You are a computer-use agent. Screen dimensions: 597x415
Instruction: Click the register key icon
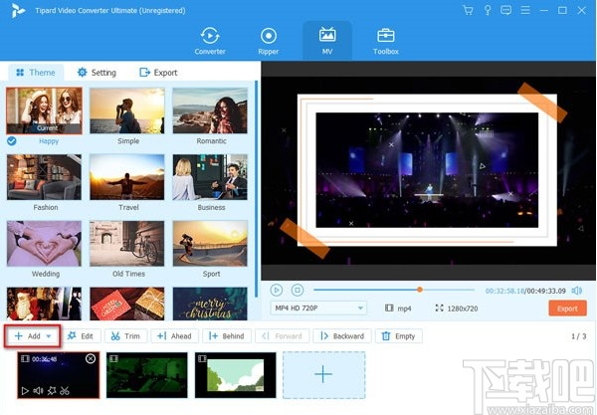pos(488,10)
